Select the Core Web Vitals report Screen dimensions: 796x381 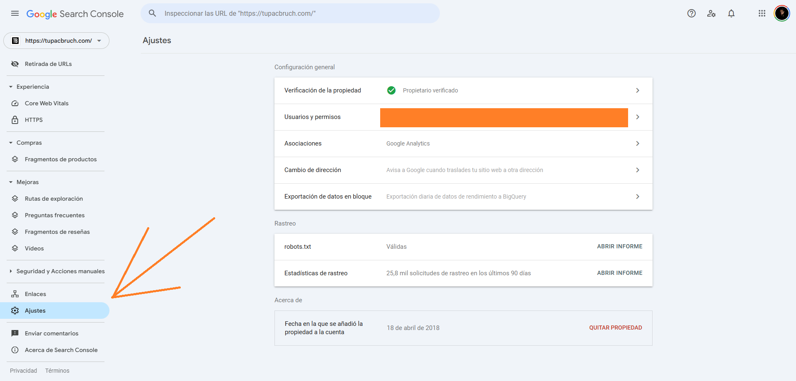click(46, 103)
